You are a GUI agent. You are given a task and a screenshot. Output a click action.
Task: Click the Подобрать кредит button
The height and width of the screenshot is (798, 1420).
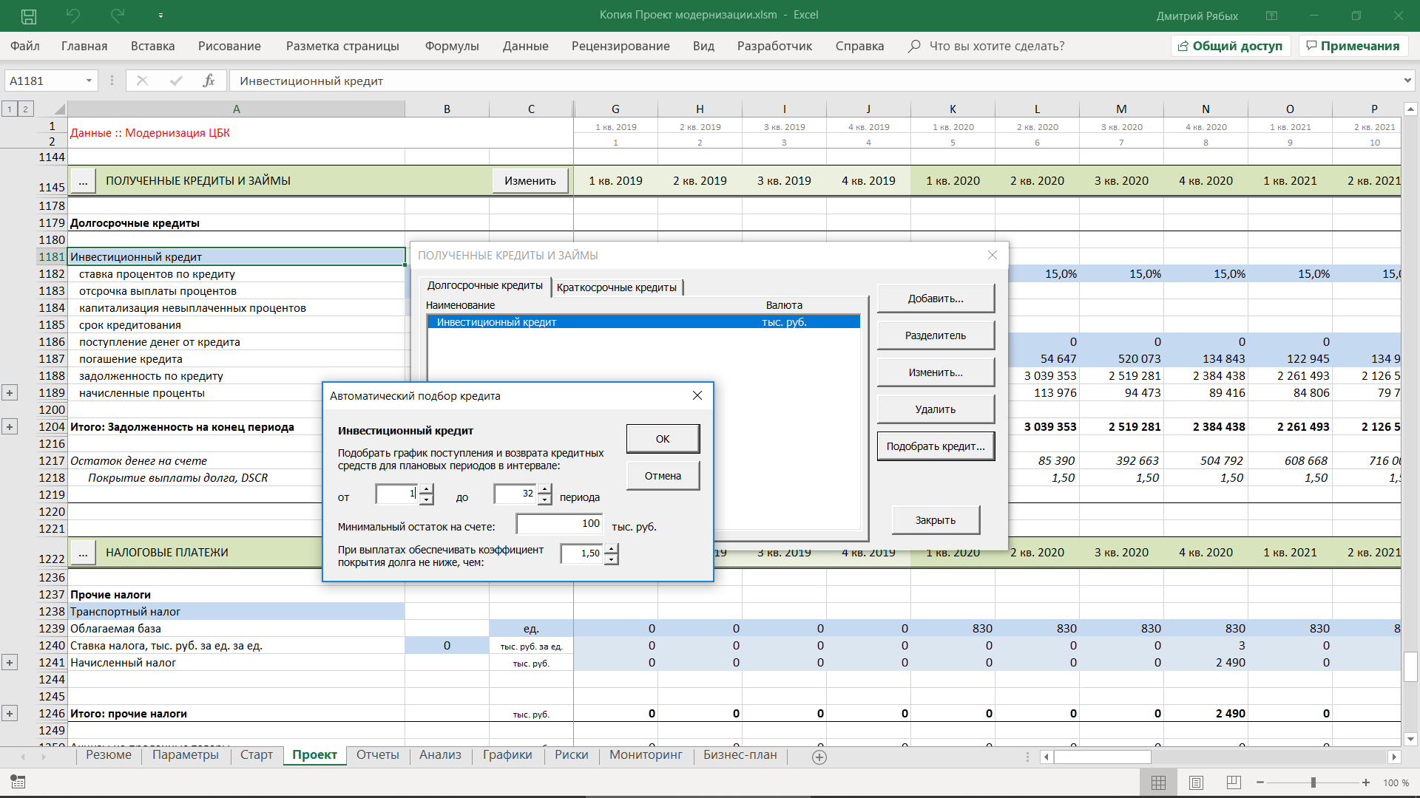tap(935, 446)
